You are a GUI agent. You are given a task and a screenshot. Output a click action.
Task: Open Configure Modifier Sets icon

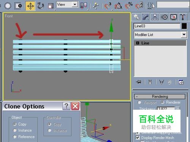(x=181, y=82)
